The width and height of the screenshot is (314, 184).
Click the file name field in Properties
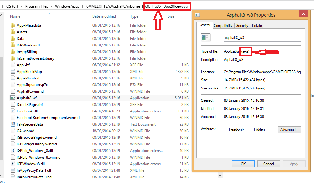[262, 38]
